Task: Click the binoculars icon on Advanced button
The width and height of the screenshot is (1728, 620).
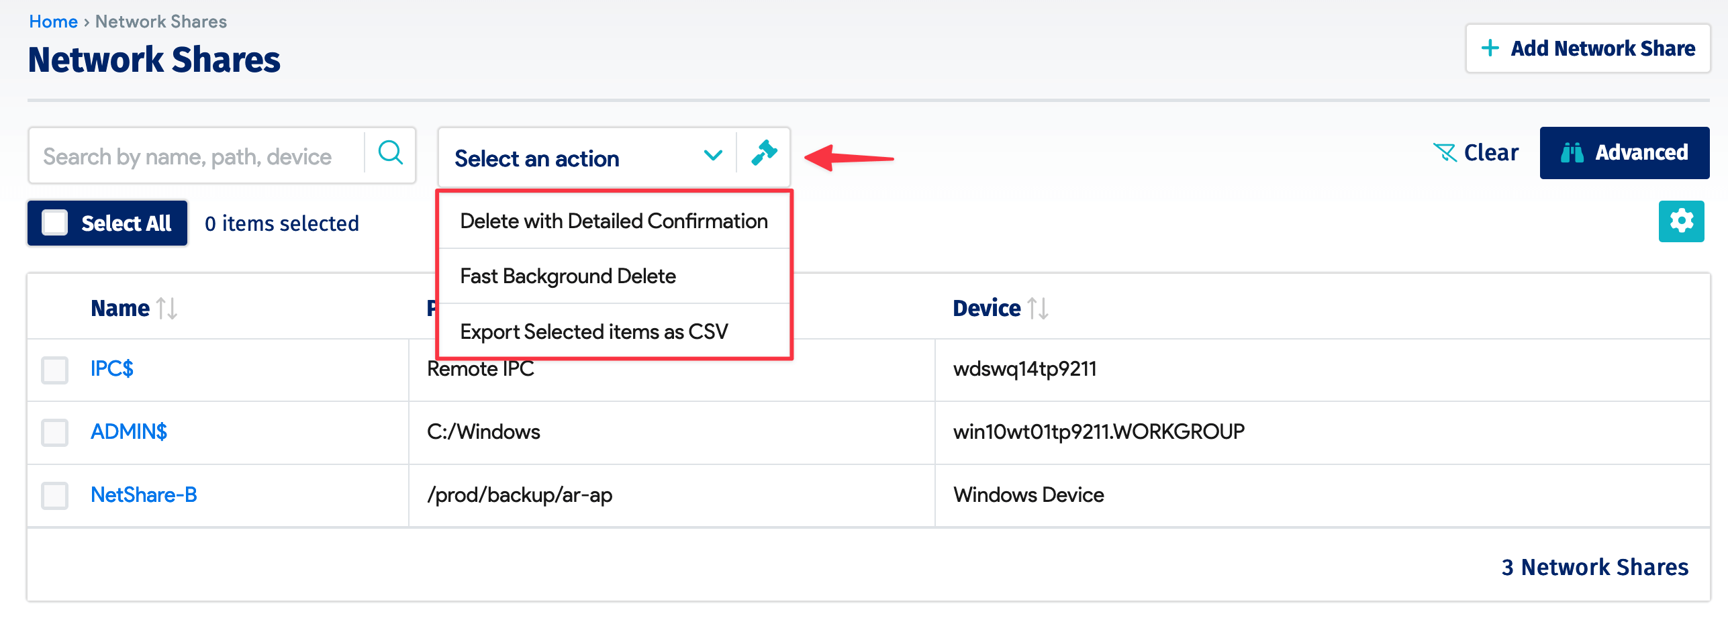Action: (x=1572, y=153)
